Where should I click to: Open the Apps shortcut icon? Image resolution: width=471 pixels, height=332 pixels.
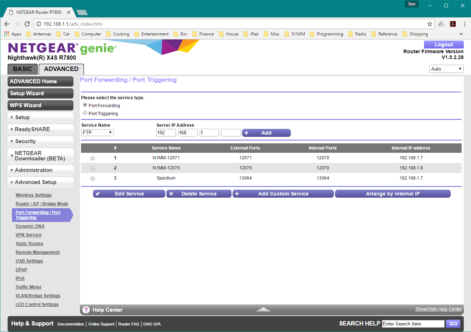click(13, 34)
